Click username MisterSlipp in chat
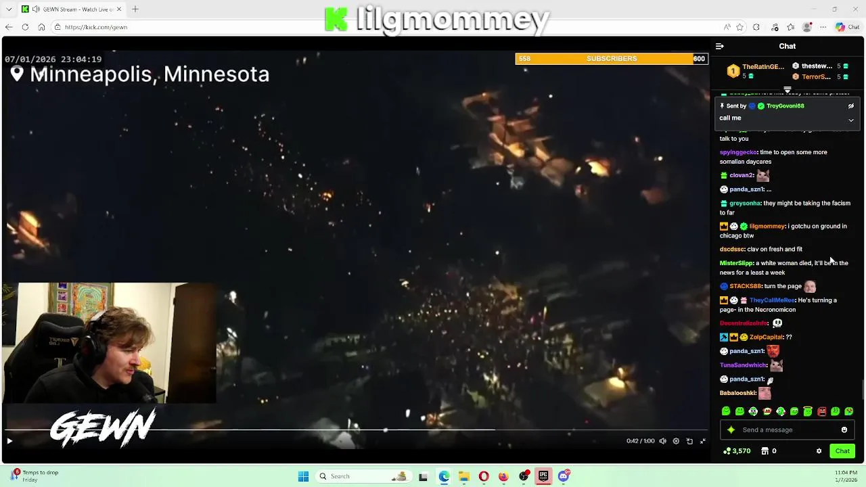This screenshot has width=866, height=487. 736,263
